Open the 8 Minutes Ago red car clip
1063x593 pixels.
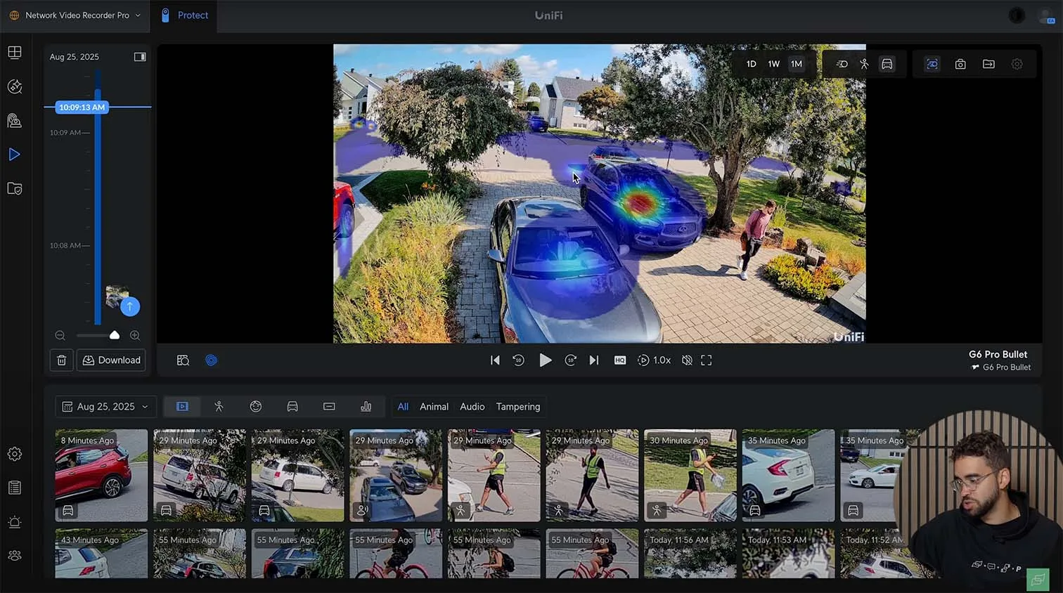coord(102,476)
